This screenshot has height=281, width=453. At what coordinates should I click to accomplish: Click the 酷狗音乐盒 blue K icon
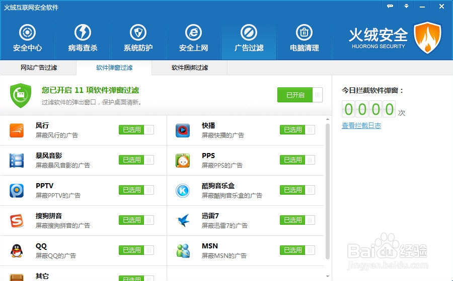pos(183,191)
